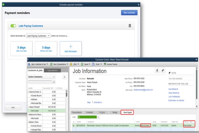The height and width of the screenshot is (133, 199).
Task: Switch to the Sent Email tab
Action: [127, 112]
